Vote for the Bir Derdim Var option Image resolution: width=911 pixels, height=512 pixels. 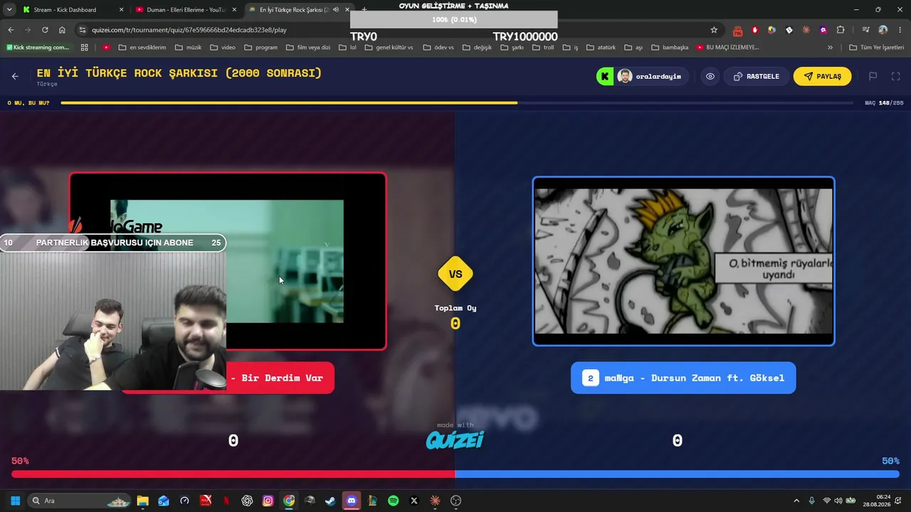(x=280, y=378)
